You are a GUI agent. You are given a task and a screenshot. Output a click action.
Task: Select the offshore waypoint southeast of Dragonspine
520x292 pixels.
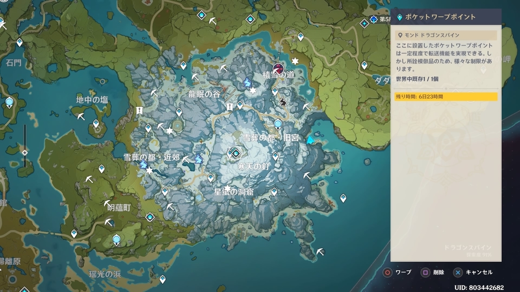[x=343, y=198]
